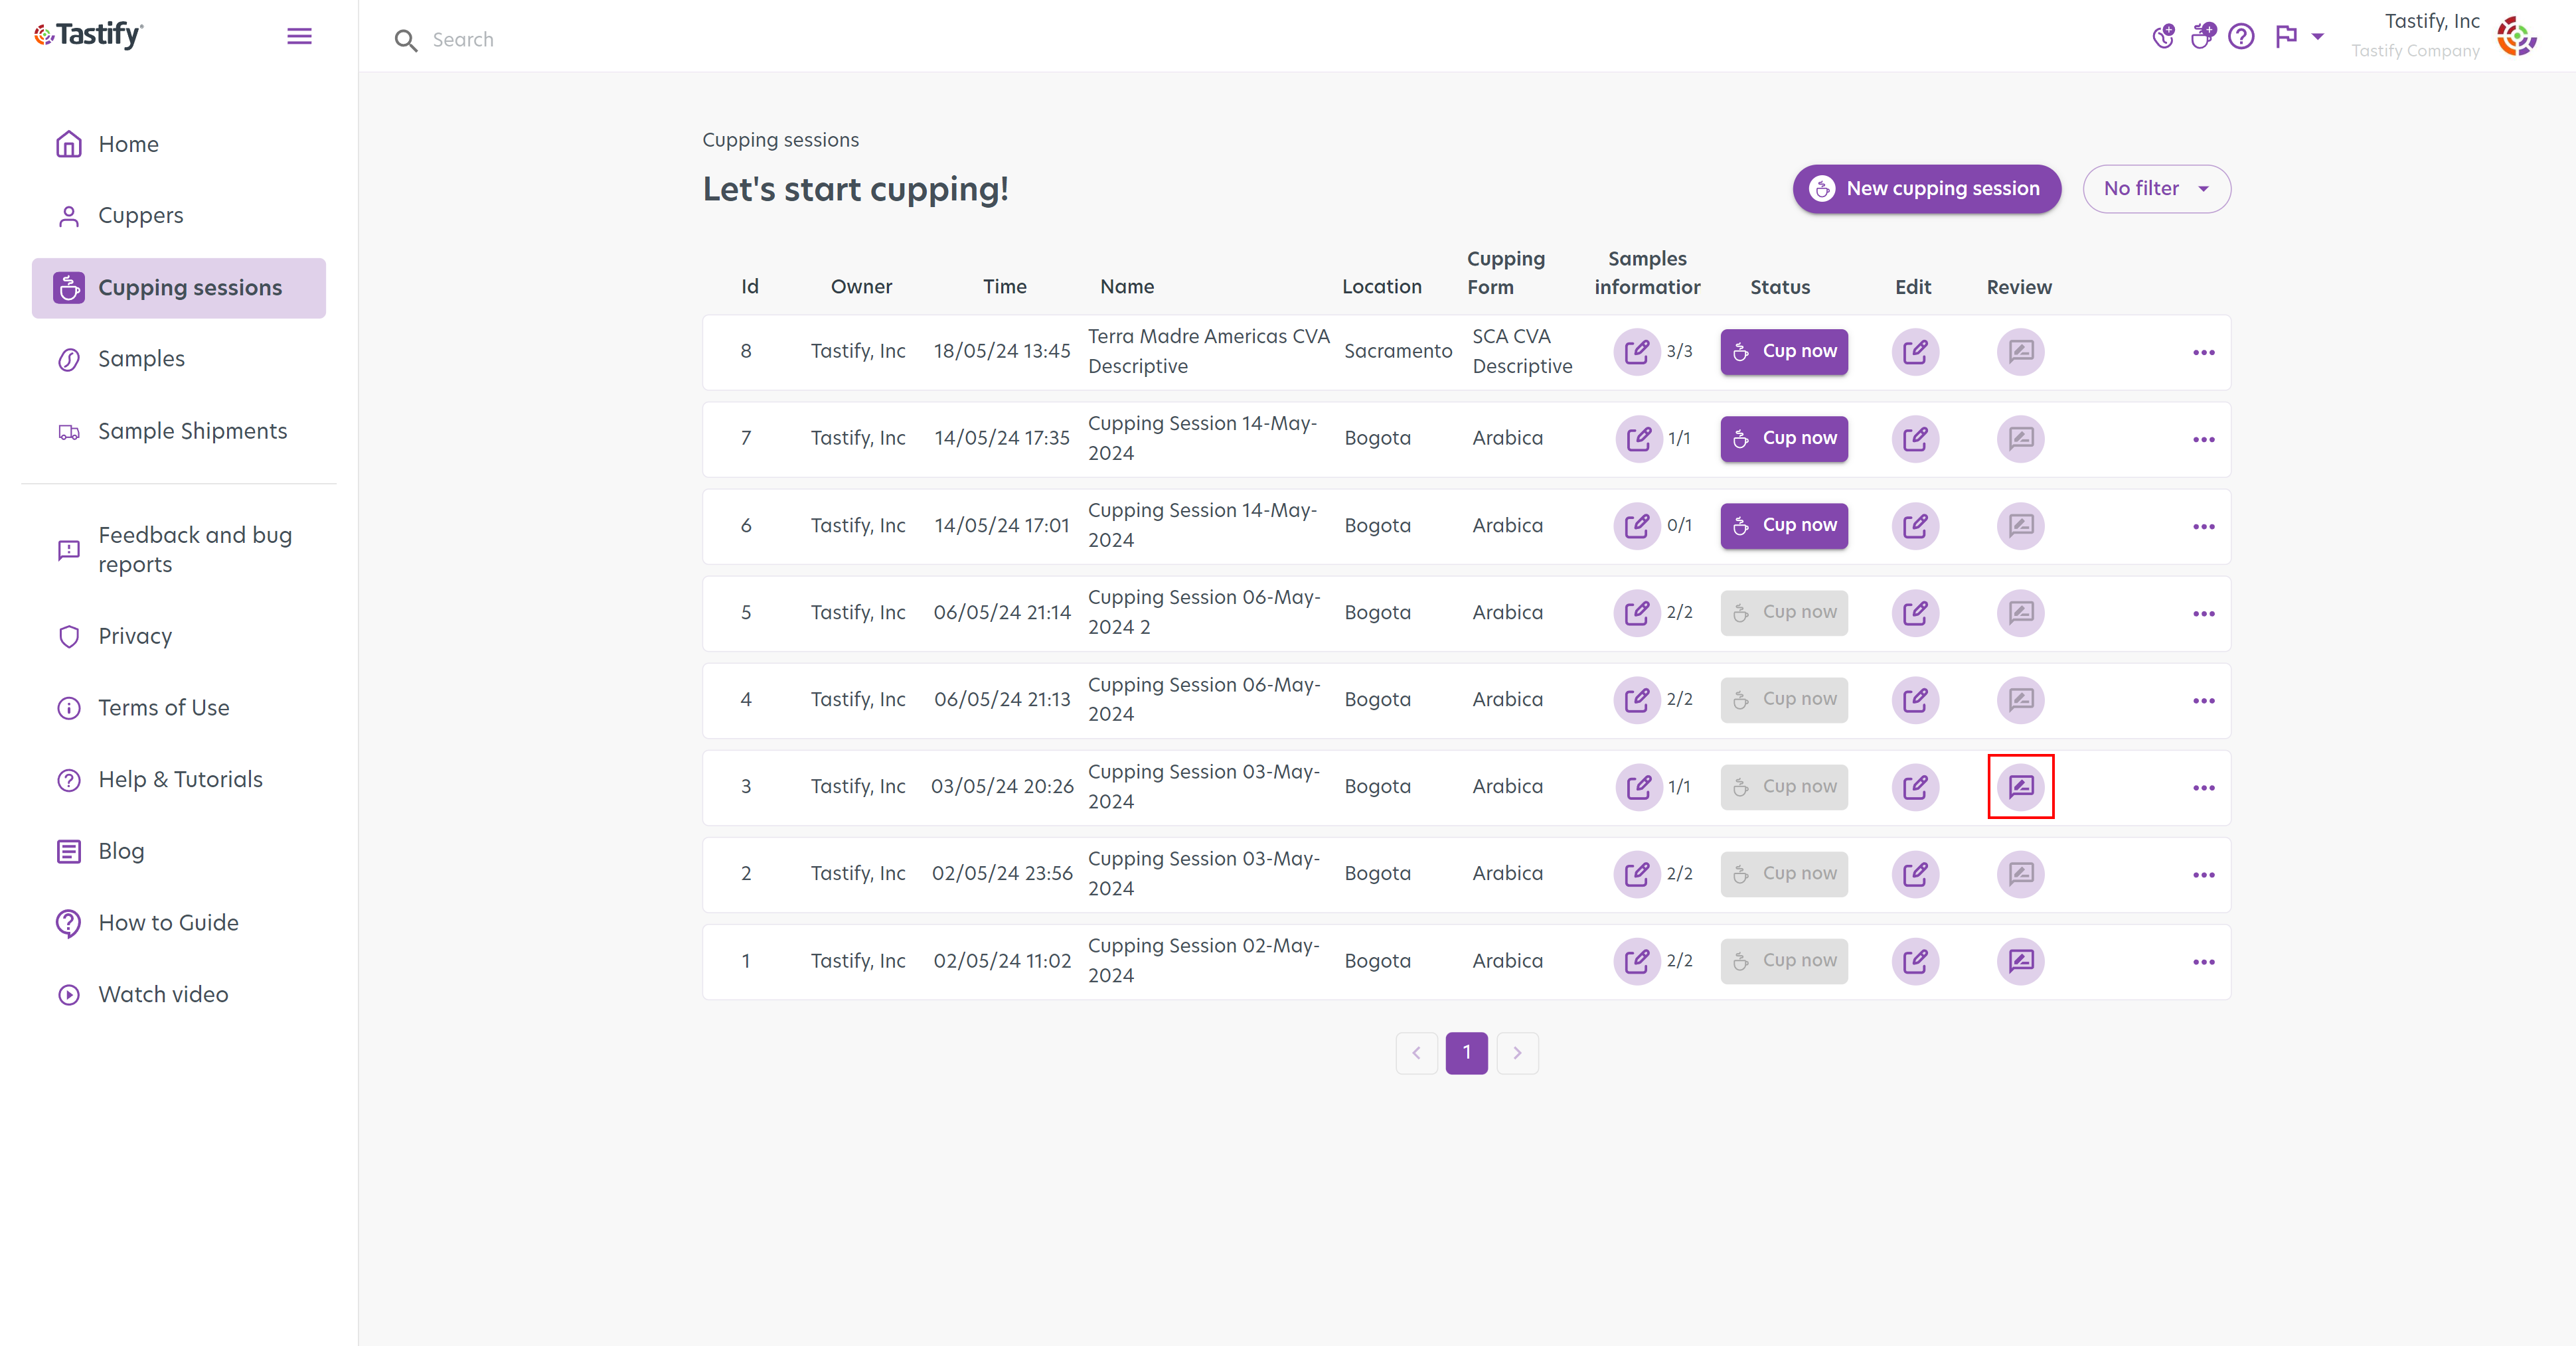Open samples information icon for session 6
Screen dimensions: 2576x1346
point(1637,526)
